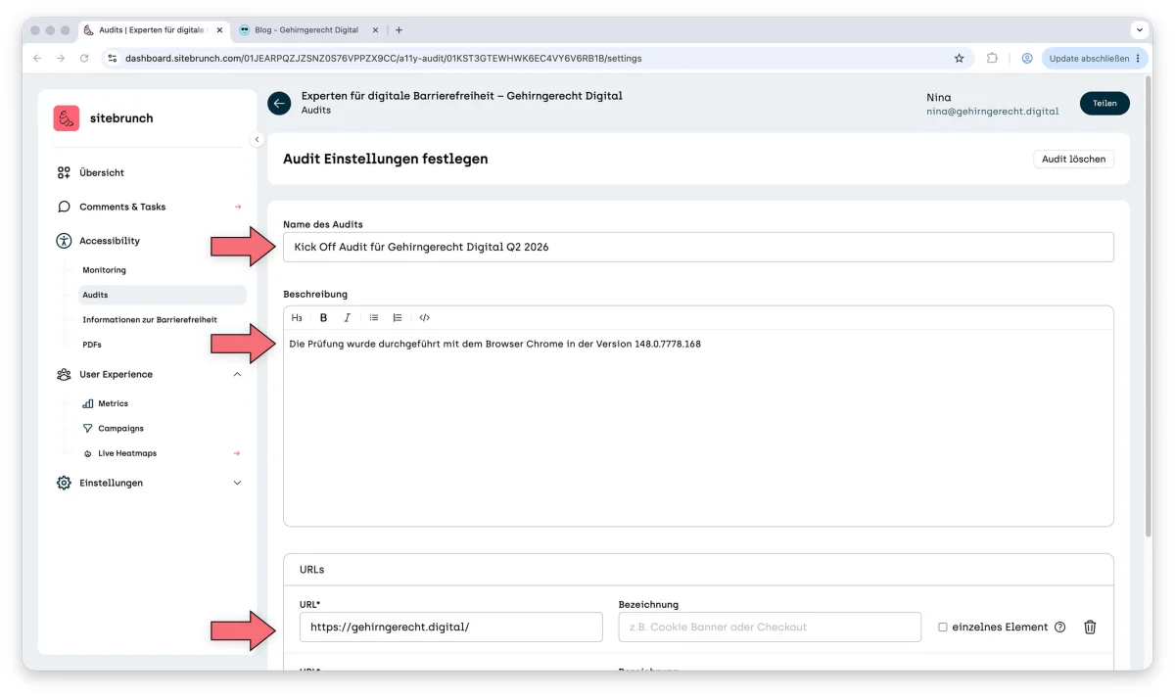
Task: Insert a bulleted list in description
Action: click(x=374, y=318)
